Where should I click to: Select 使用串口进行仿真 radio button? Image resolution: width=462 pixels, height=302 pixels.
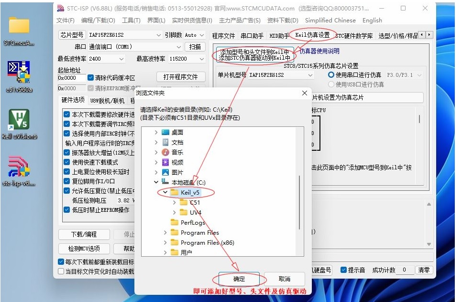point(331,75)
